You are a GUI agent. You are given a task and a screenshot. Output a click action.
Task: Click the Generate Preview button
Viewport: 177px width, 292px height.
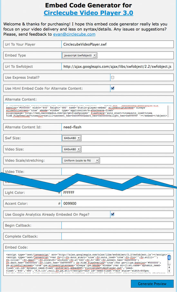pos(152,284)
